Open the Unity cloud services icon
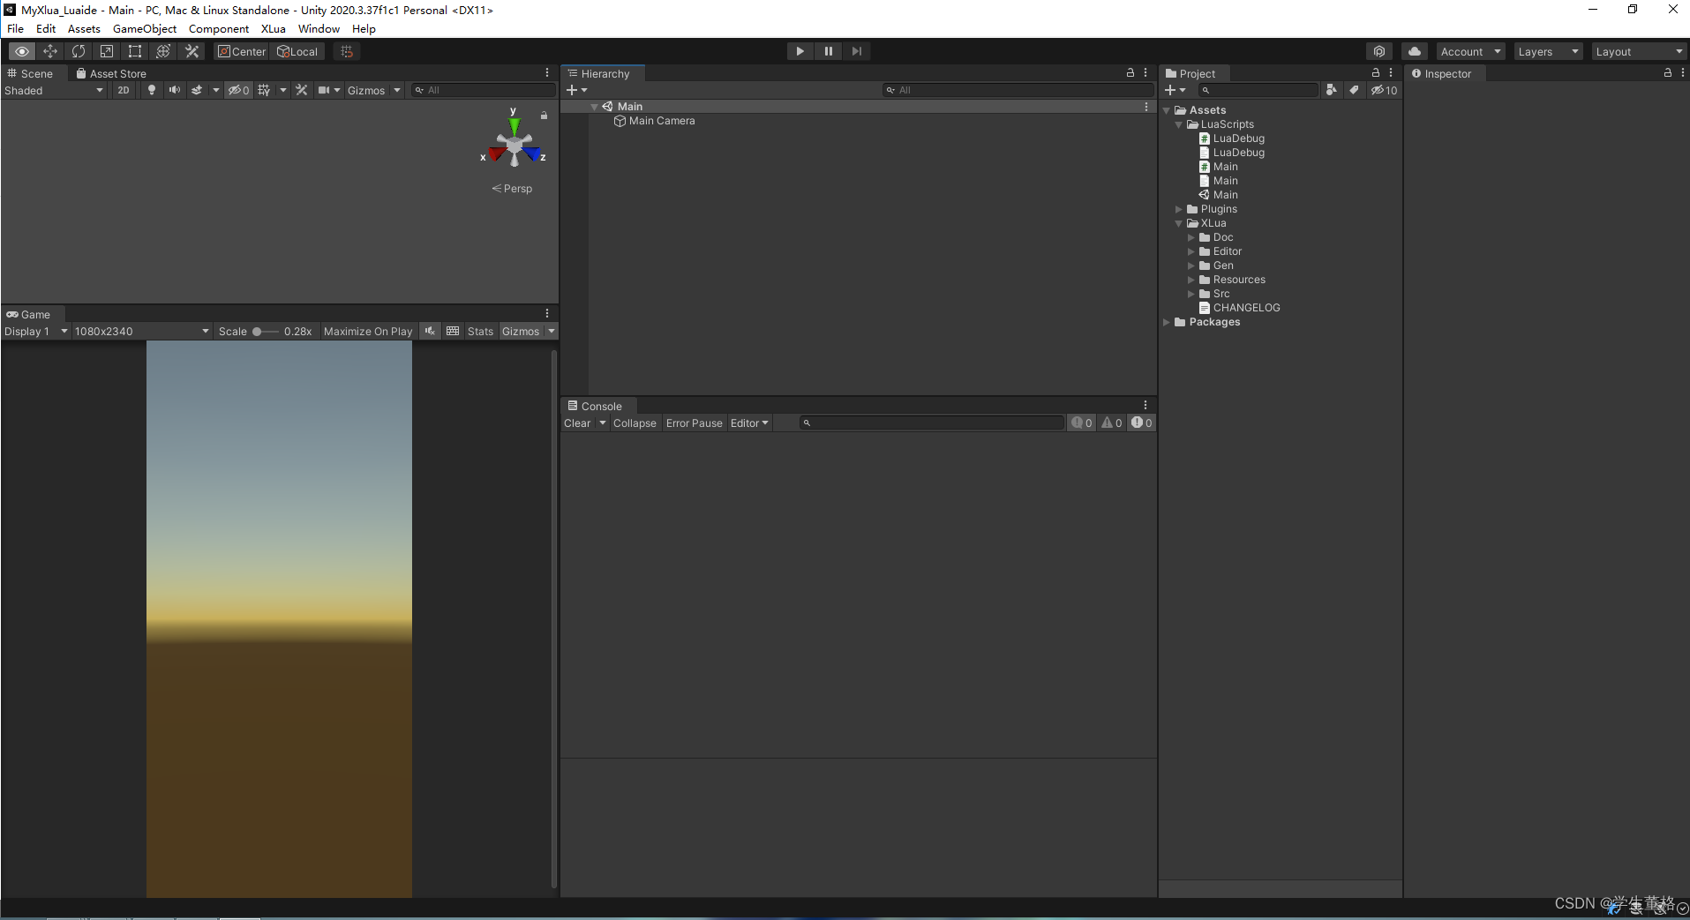Image resolution: width=1690 pixels, height=920 pixels. click(1415, 50)
